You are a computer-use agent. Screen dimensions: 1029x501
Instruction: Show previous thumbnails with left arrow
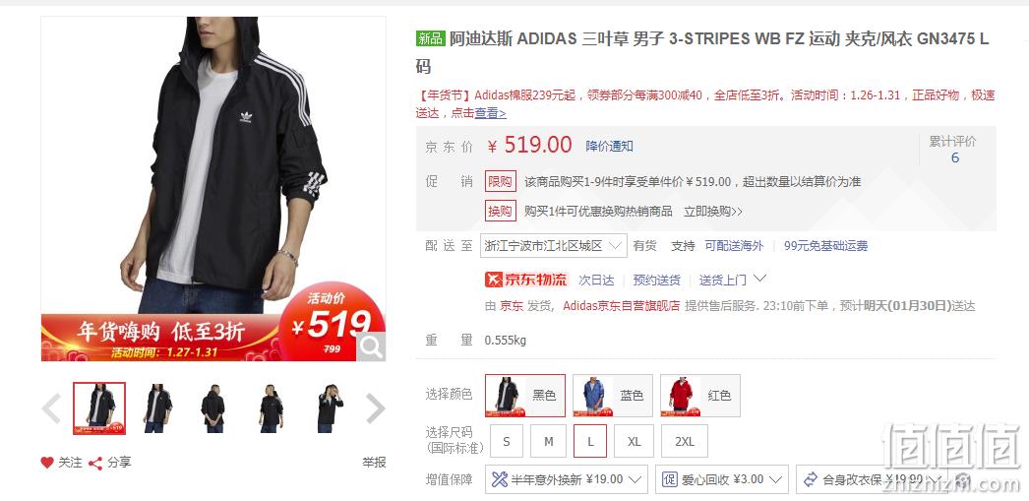pyautogui.click(x=51, y=408)
